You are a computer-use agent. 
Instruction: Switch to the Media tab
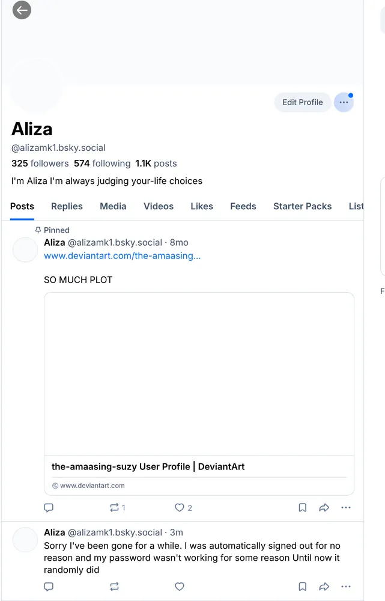coord(113,206)
